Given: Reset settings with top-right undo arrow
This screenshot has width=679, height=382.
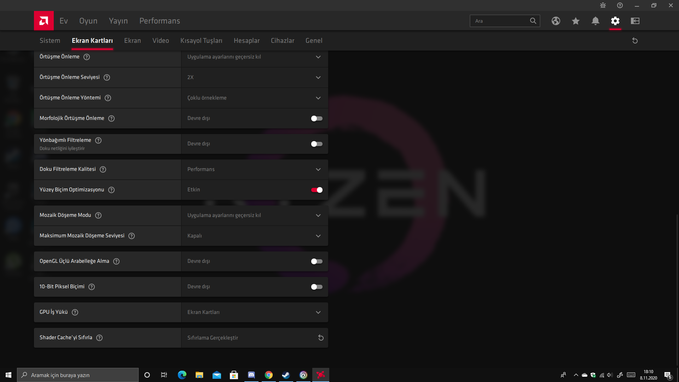Looking at the screenshot, I should click(x=635, y=41).
